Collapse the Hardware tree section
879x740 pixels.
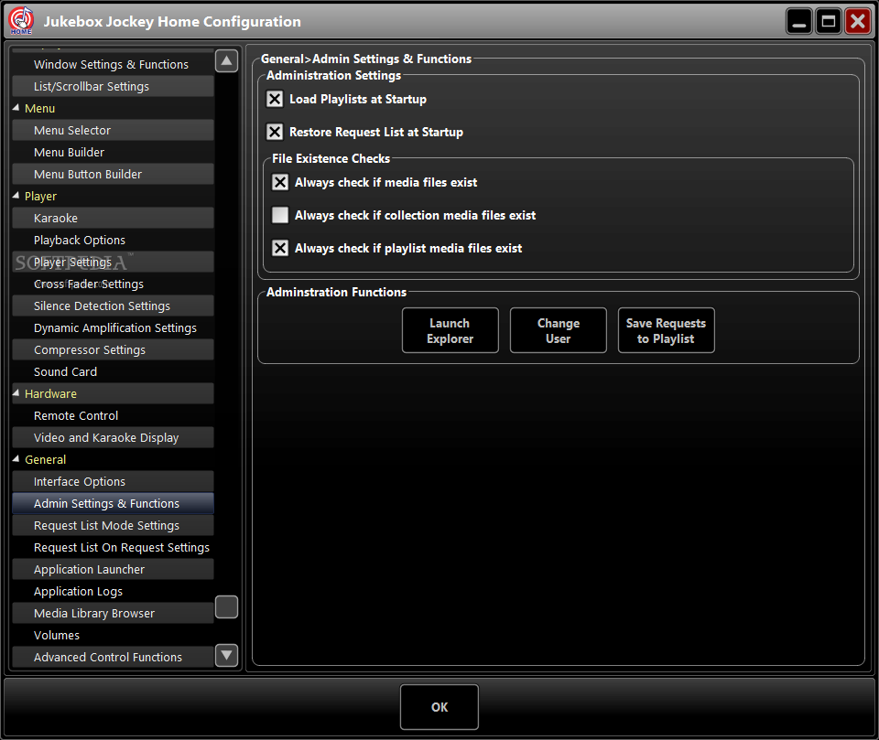[x=16, y=393]
